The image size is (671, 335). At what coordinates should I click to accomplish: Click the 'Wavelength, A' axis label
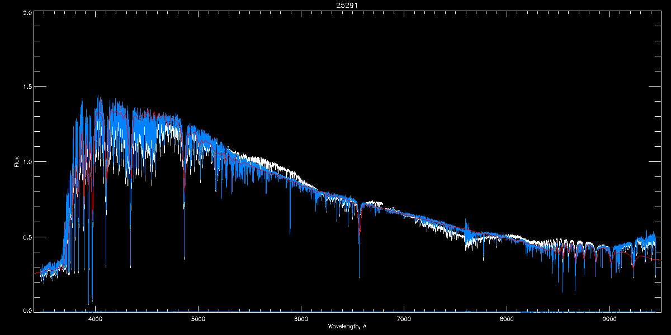tap(347, 326)
